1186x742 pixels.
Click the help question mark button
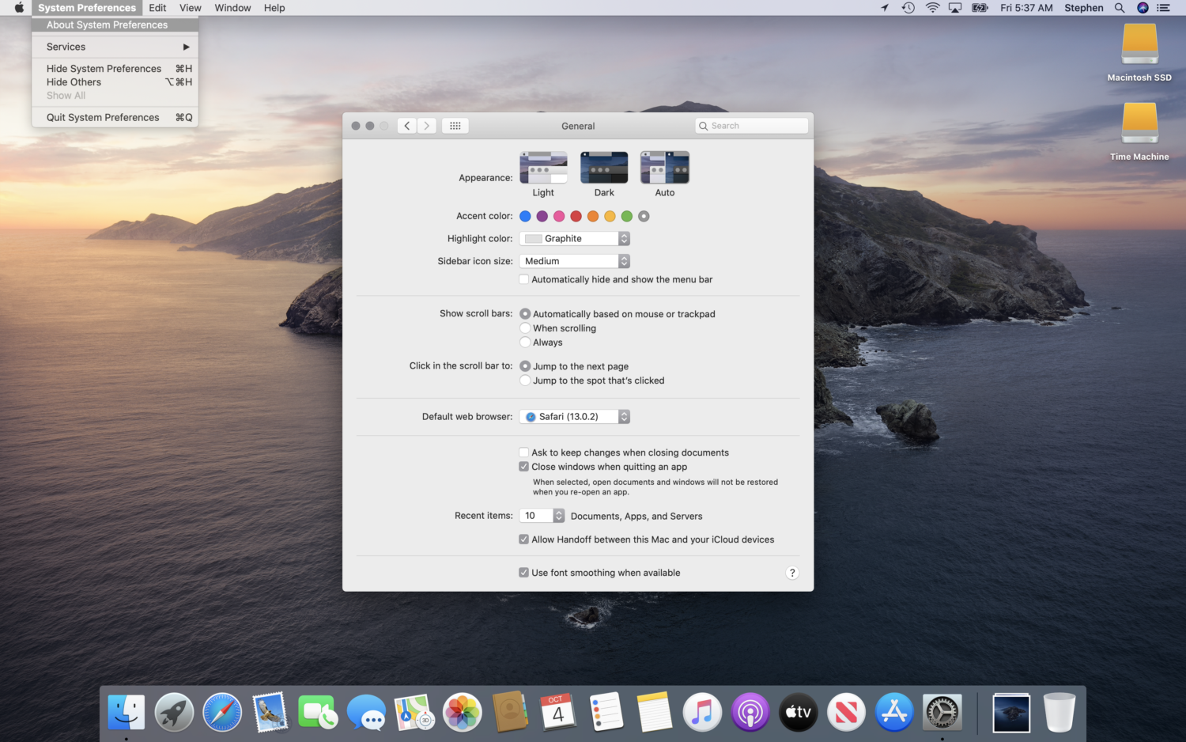(792, 572)
